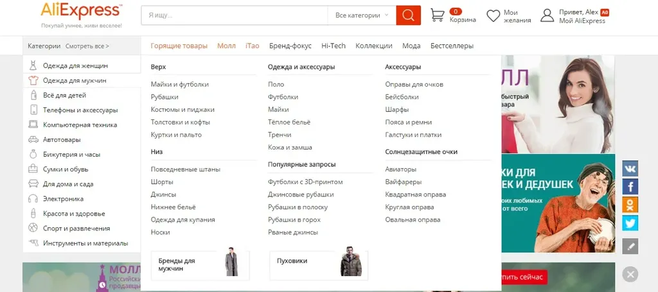658x292 pixels.
Task: Click the wishlist heart icon
Action: click(x=493, y=16)
